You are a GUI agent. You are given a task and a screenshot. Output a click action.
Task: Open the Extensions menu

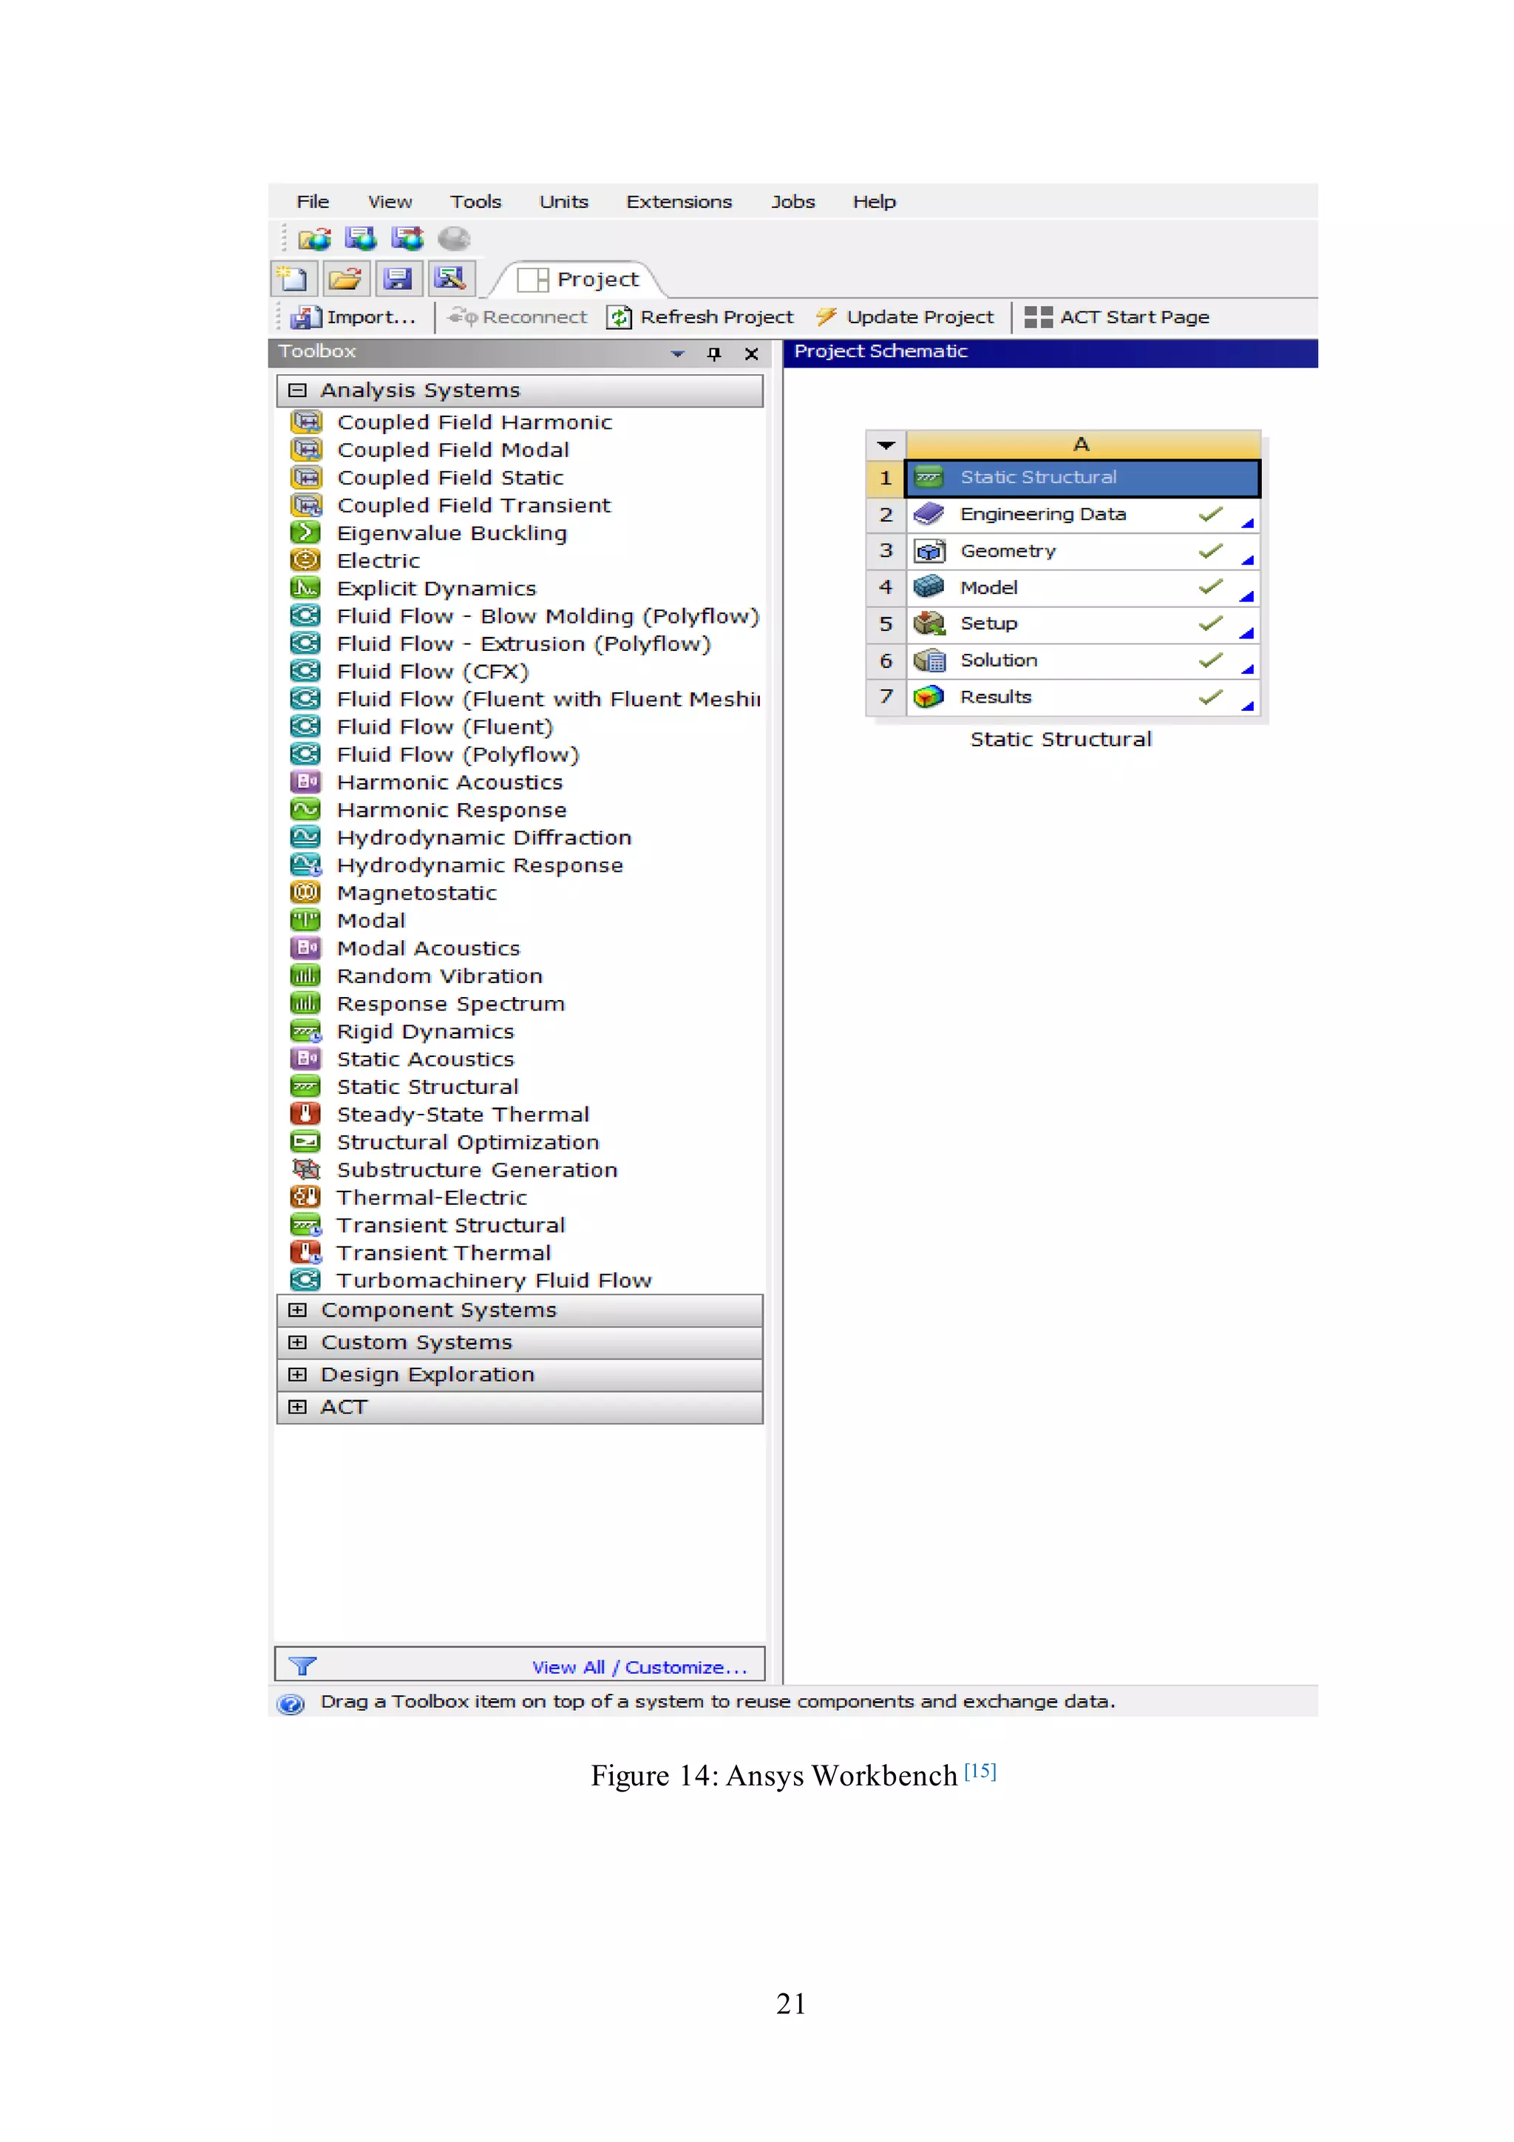coord(679,201)
